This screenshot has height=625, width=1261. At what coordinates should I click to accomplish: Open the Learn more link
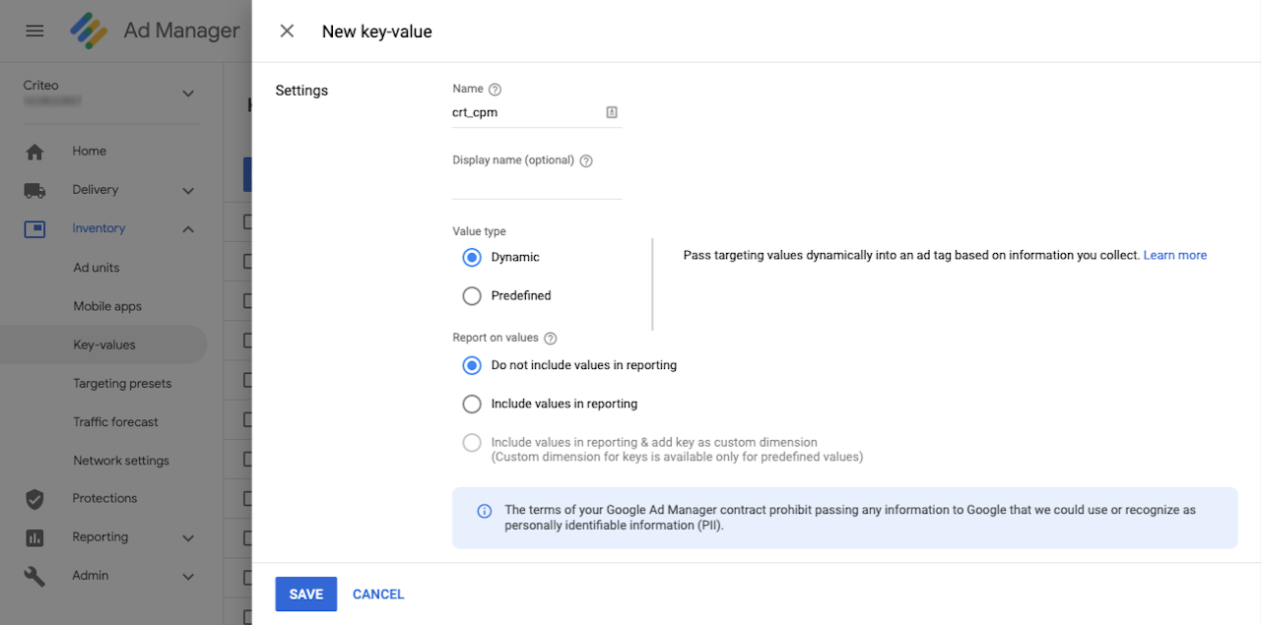(1174, 255)
